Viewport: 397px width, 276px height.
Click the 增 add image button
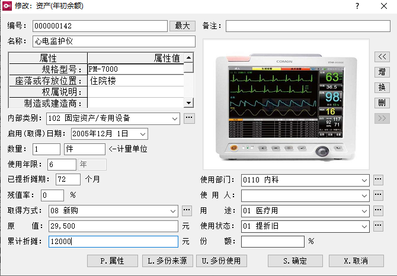[382, 72]
